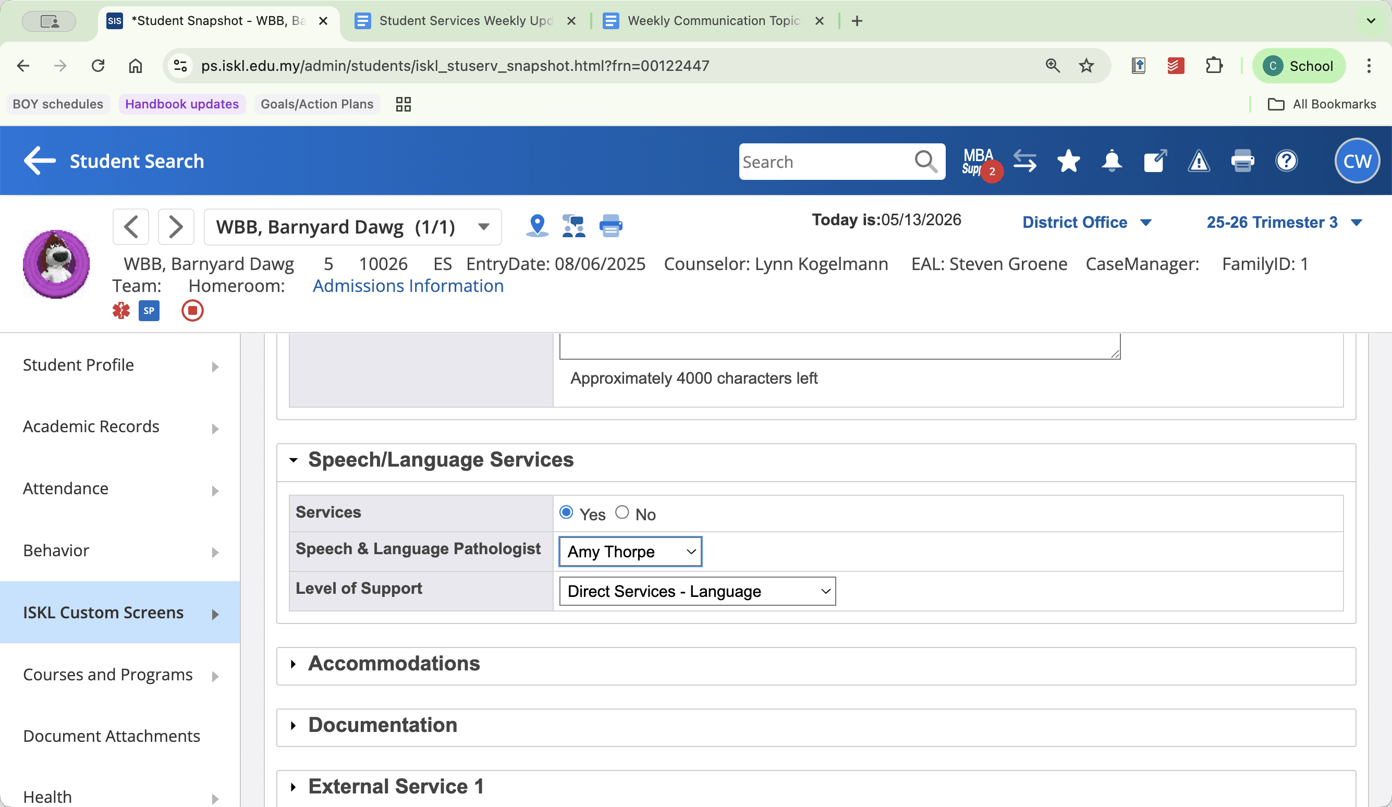Screen dimensions: 1392x807
Task: Select Yes for Speech Services
Action: (566, 512)
